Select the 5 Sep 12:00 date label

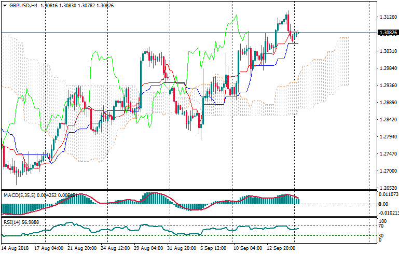[212, 248]
